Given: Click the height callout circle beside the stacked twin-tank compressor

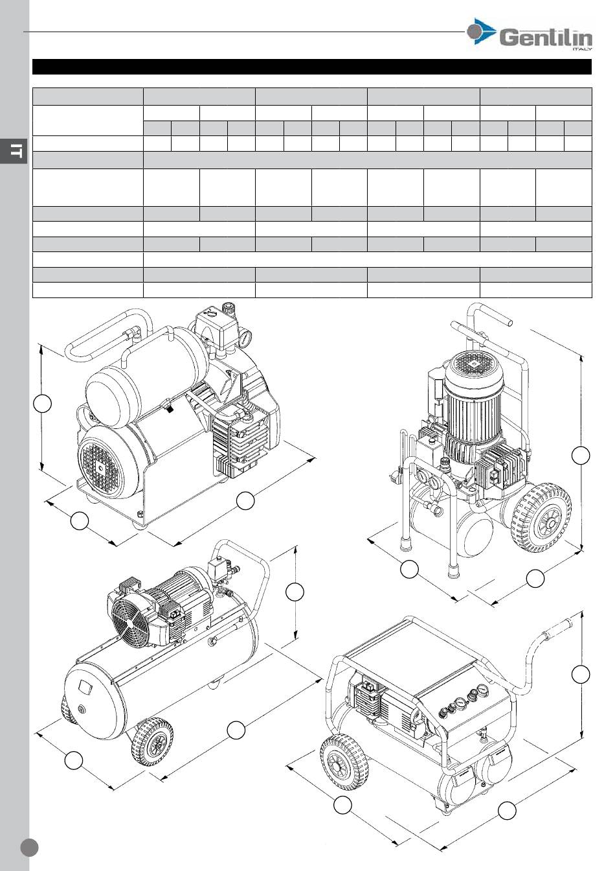Looking at the screenshot, I should tap(43, 403).
